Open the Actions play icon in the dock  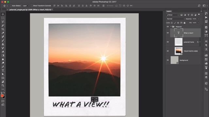coord(206,17)
